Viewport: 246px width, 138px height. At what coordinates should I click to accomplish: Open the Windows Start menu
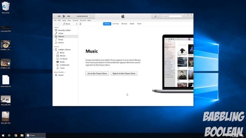pyautogui.click(x=3, y=135)
